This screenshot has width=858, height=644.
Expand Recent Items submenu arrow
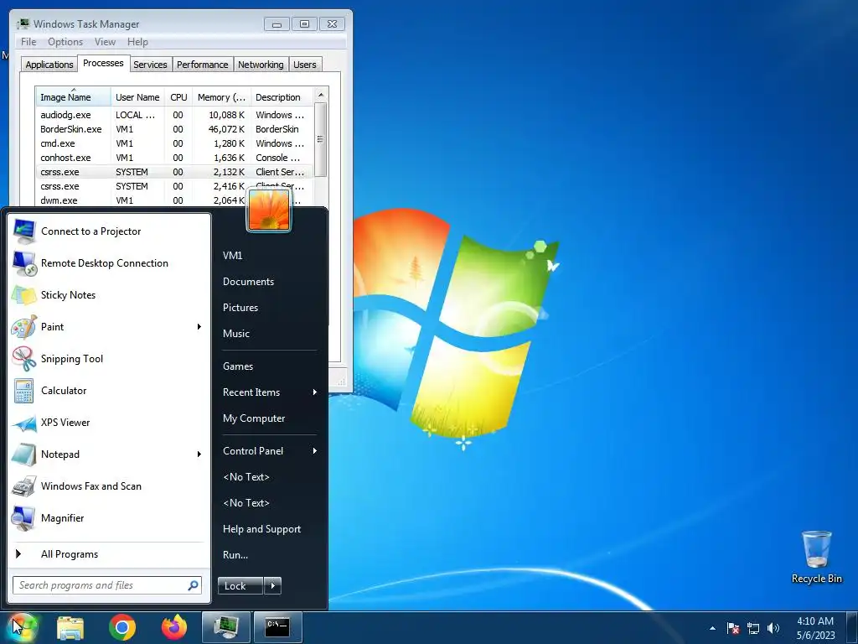pos(315,392)
